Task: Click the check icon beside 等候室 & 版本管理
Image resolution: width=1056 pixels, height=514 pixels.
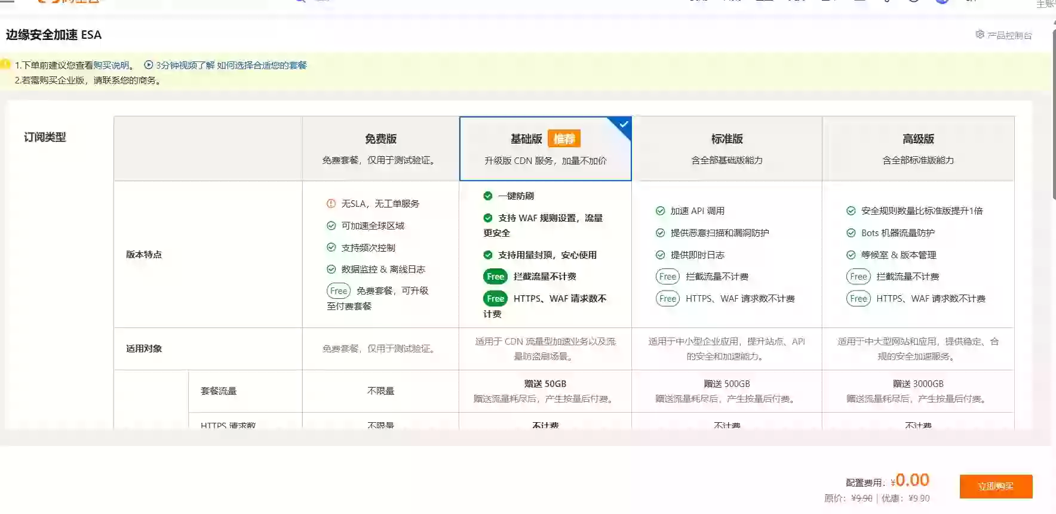Action: (x=851, y=255)
